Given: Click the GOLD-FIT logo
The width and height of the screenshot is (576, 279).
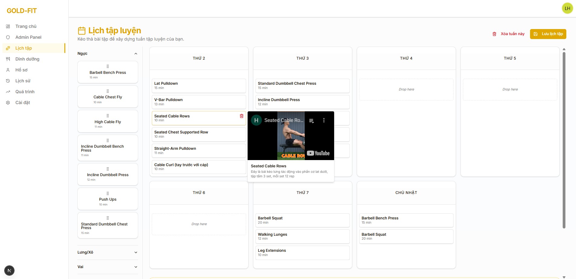Looking at the screenshot, I should 22,11.
